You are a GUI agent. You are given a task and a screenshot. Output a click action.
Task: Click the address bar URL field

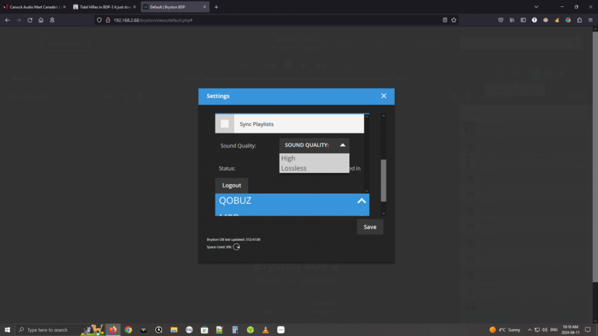tap(276, 20)
